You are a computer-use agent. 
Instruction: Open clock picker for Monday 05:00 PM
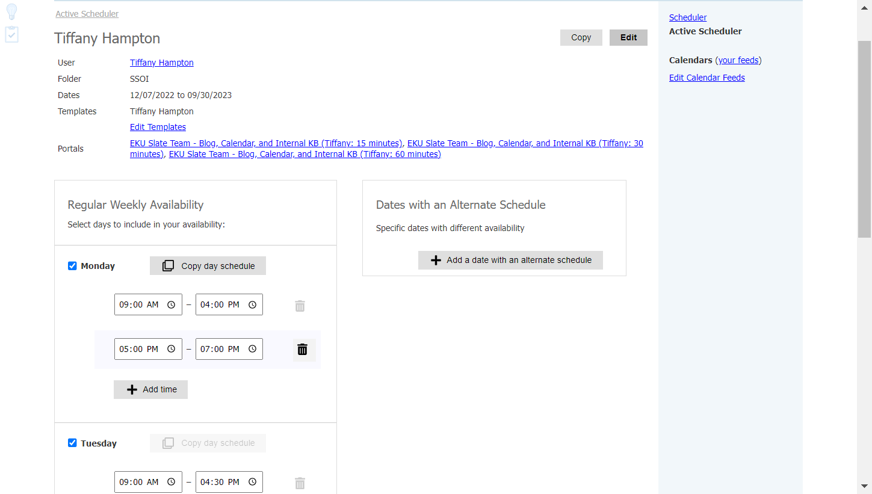coord(171,349)
